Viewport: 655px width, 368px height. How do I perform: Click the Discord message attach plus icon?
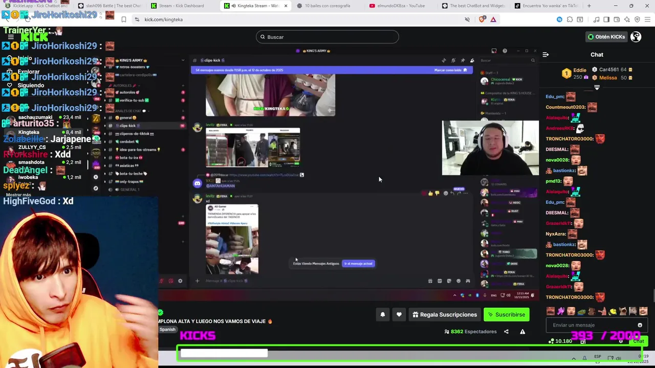coord(197,281)
